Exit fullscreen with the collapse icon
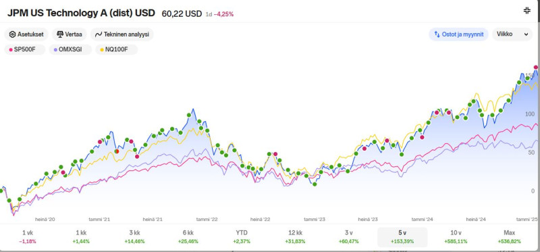The height and width of the screenshot is (252, 540). [x=527, y=10]
